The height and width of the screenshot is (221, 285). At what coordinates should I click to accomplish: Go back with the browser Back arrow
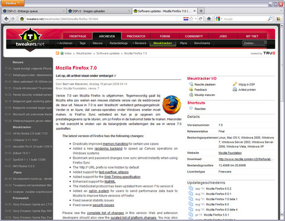pos(7,19)
